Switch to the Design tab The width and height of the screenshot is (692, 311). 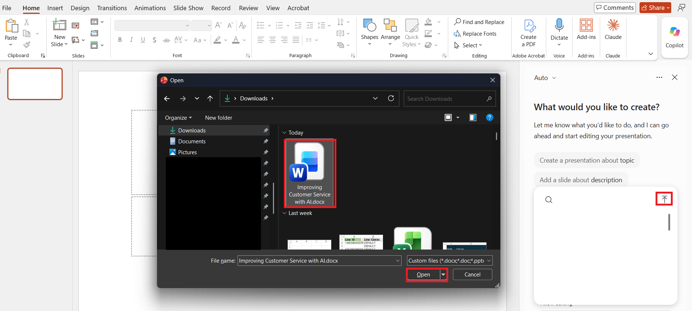[80, 8]
